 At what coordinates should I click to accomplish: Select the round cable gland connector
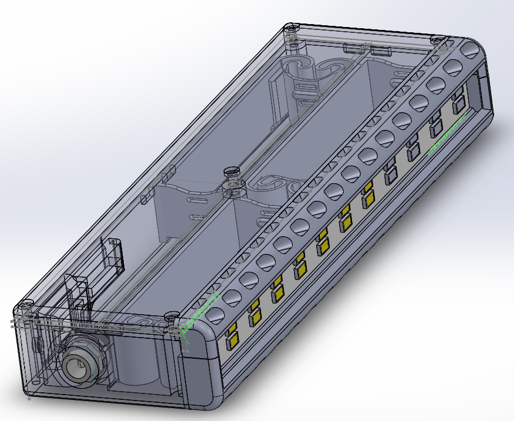(x=80, y=363)
